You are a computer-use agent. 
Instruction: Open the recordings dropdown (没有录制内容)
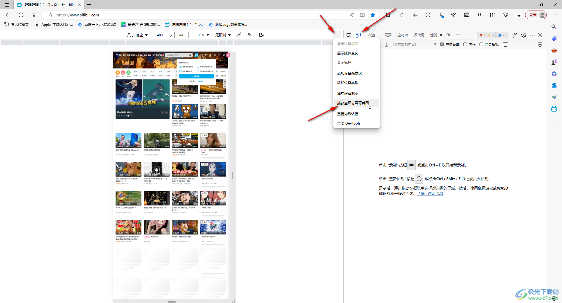[x=414, y=44]
